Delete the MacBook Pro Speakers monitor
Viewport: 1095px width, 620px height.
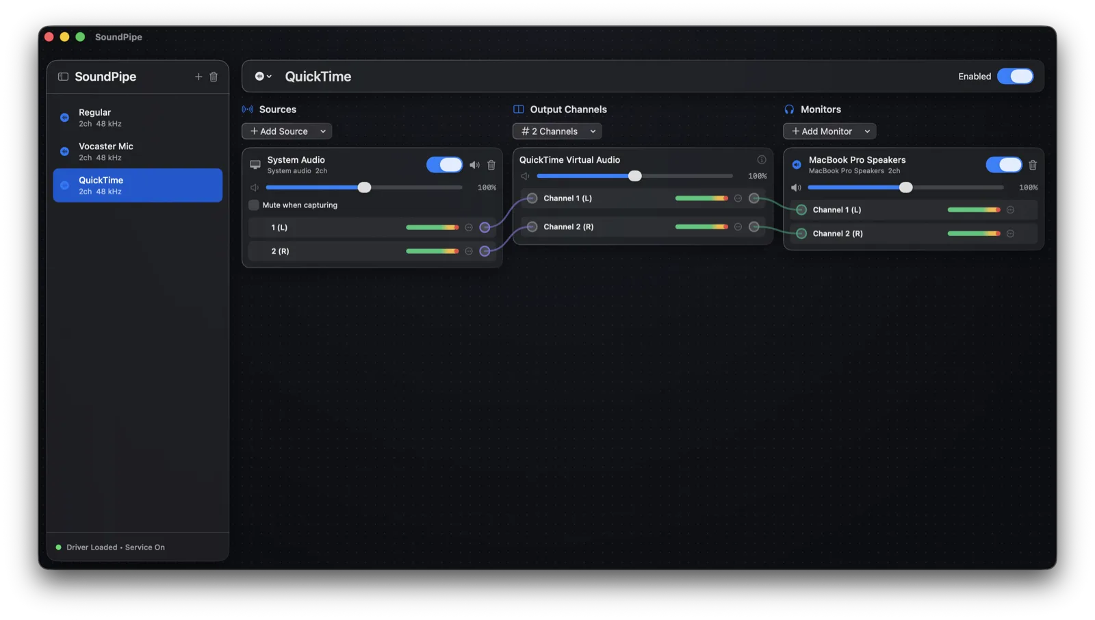[x=1033, y=165]
